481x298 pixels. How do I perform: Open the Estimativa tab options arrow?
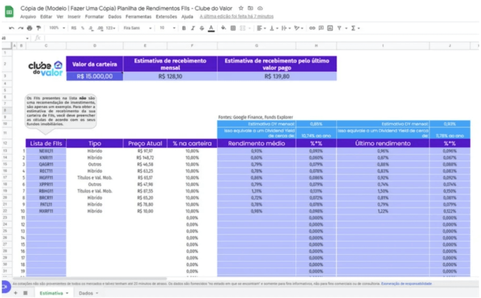pos(67,293)
